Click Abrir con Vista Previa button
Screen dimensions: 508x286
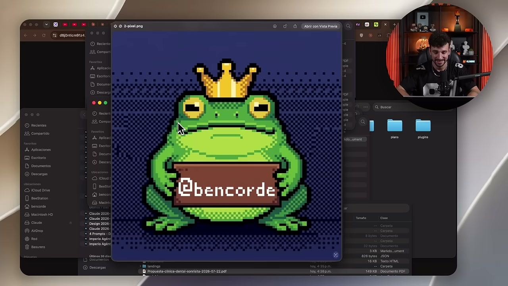point(321,26)
